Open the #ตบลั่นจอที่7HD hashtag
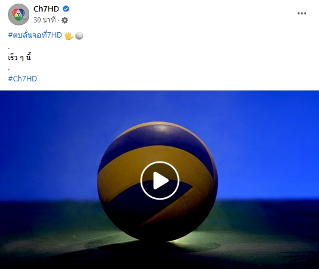The width and height of the screenshot is (319, 269). (35, 35)
